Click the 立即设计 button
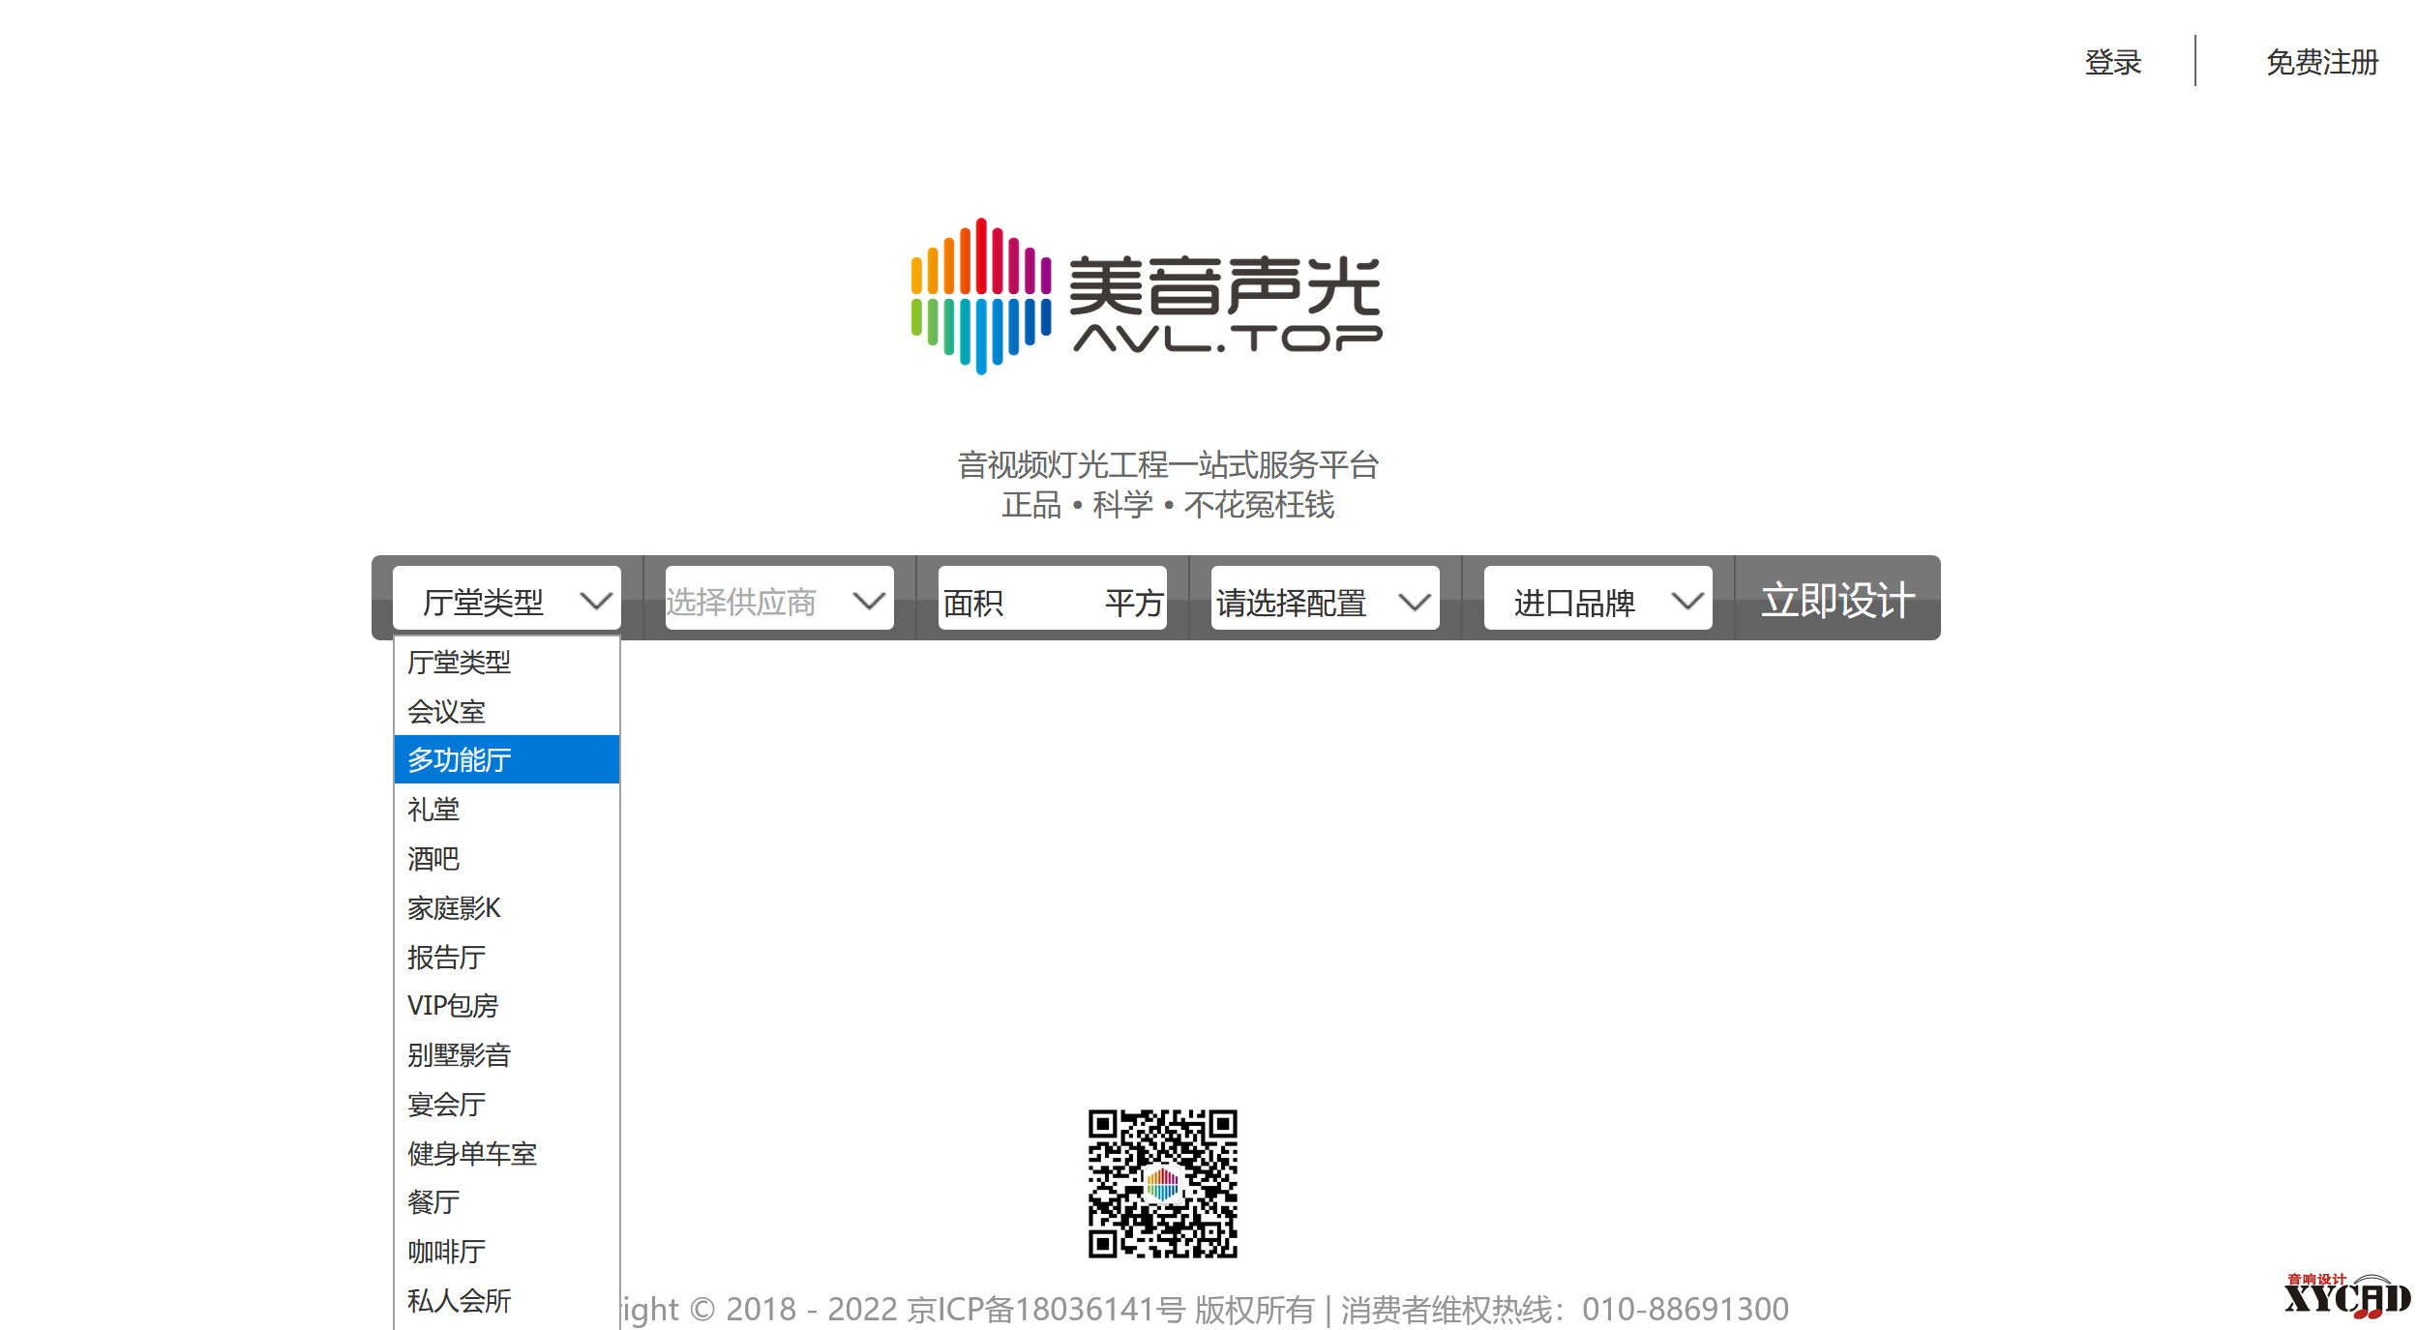2418x1330 pixels. coord(1837,599)
